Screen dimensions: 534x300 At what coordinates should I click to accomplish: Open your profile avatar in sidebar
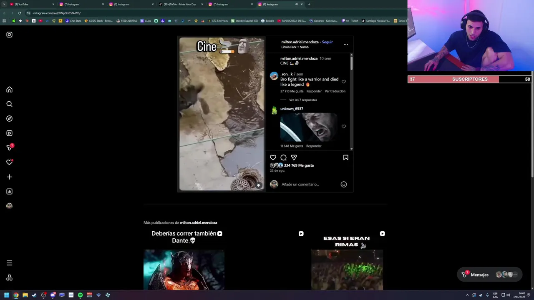pos(9,206)
